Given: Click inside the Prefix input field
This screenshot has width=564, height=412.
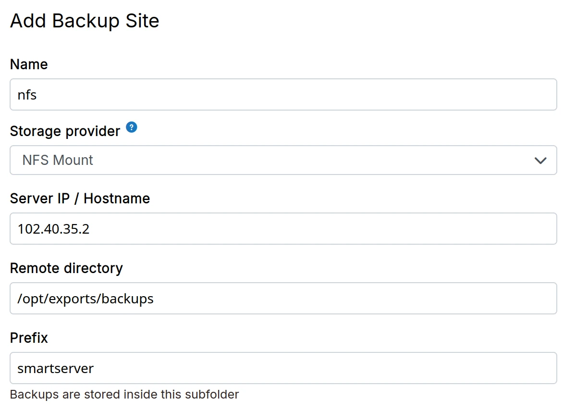Looking at the screenshot, I should coord(283,368).
